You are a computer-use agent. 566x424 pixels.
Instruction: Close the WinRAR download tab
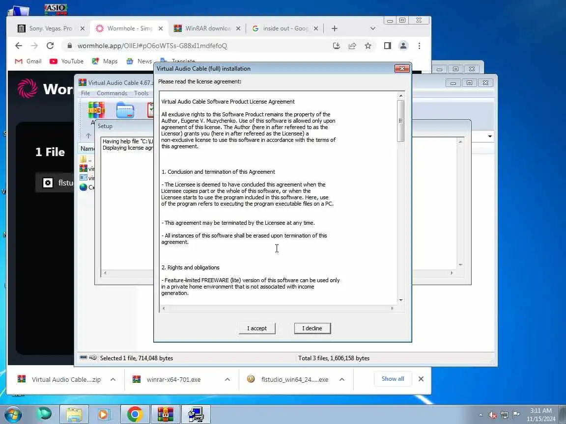tap(238, 28)
